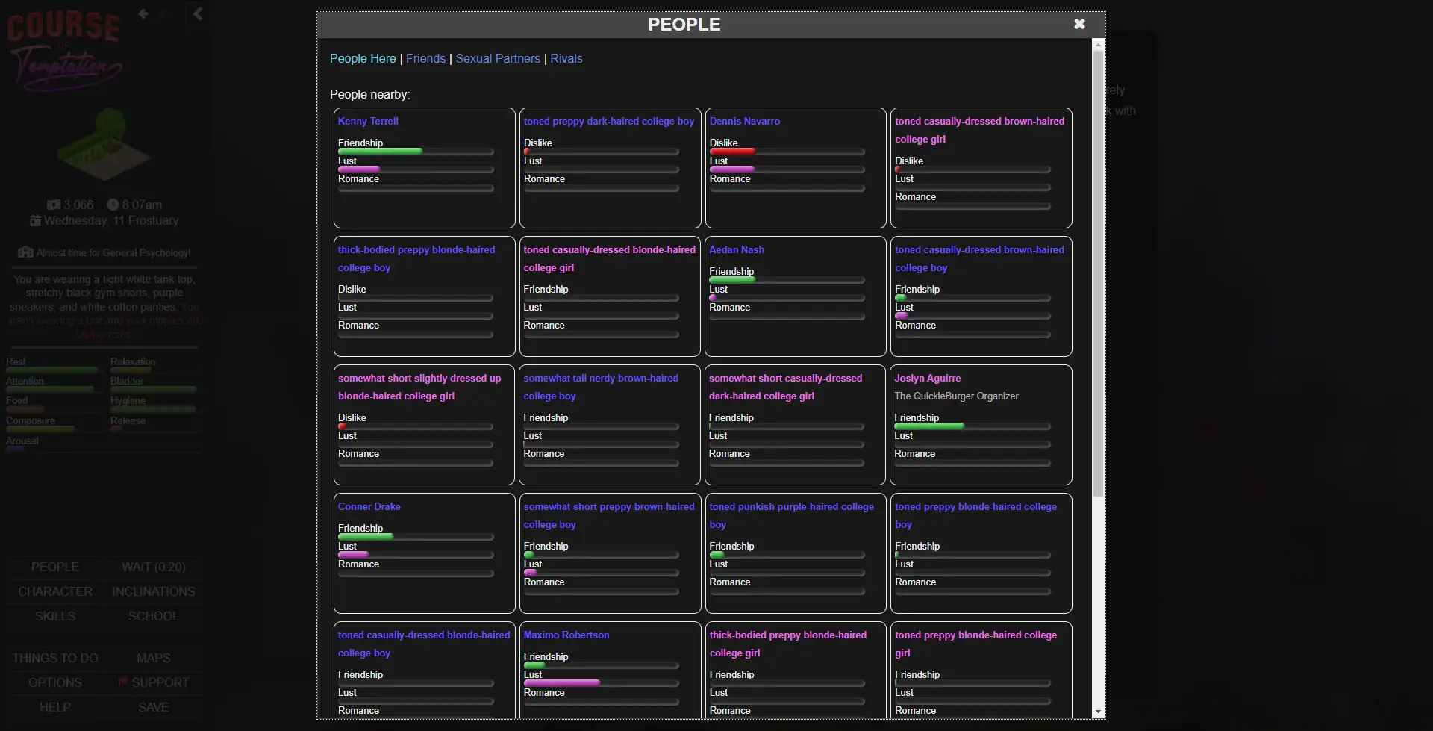
Task: Open the People Here tab
Action: pos(363,58)
